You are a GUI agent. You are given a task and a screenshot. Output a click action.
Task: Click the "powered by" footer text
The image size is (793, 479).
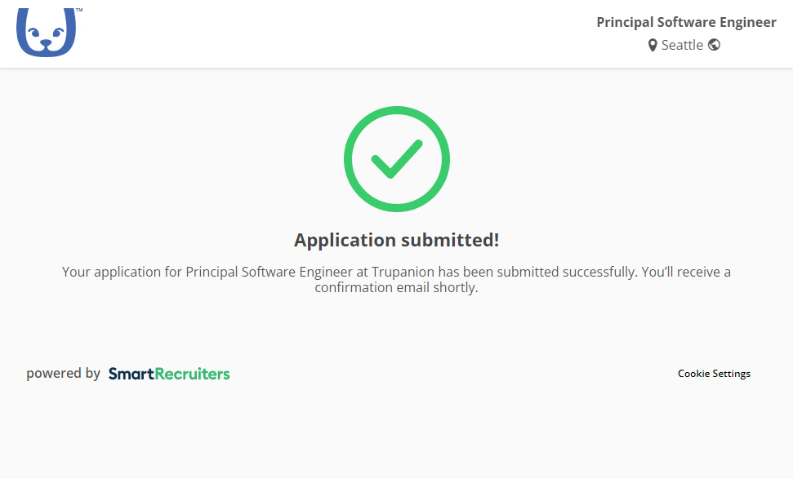(x=63, y=374)
